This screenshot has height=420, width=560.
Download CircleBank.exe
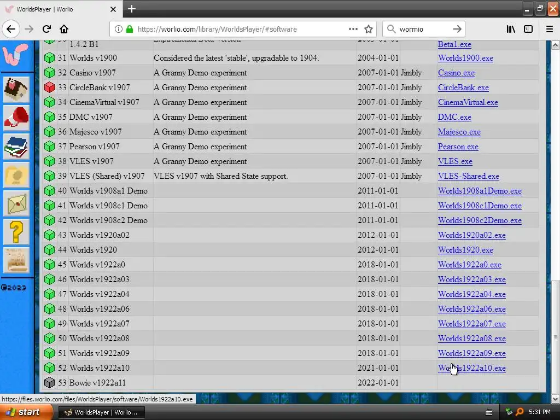[x=463, y=87]
